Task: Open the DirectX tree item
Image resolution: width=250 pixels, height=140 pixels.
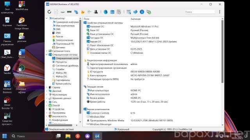Action: (x=56, y=105)
